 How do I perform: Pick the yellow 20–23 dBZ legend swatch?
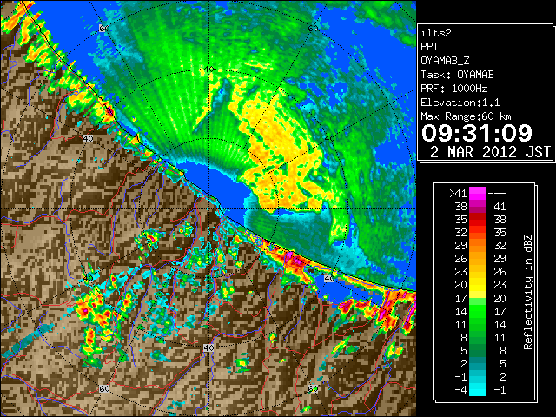point(478,285)
